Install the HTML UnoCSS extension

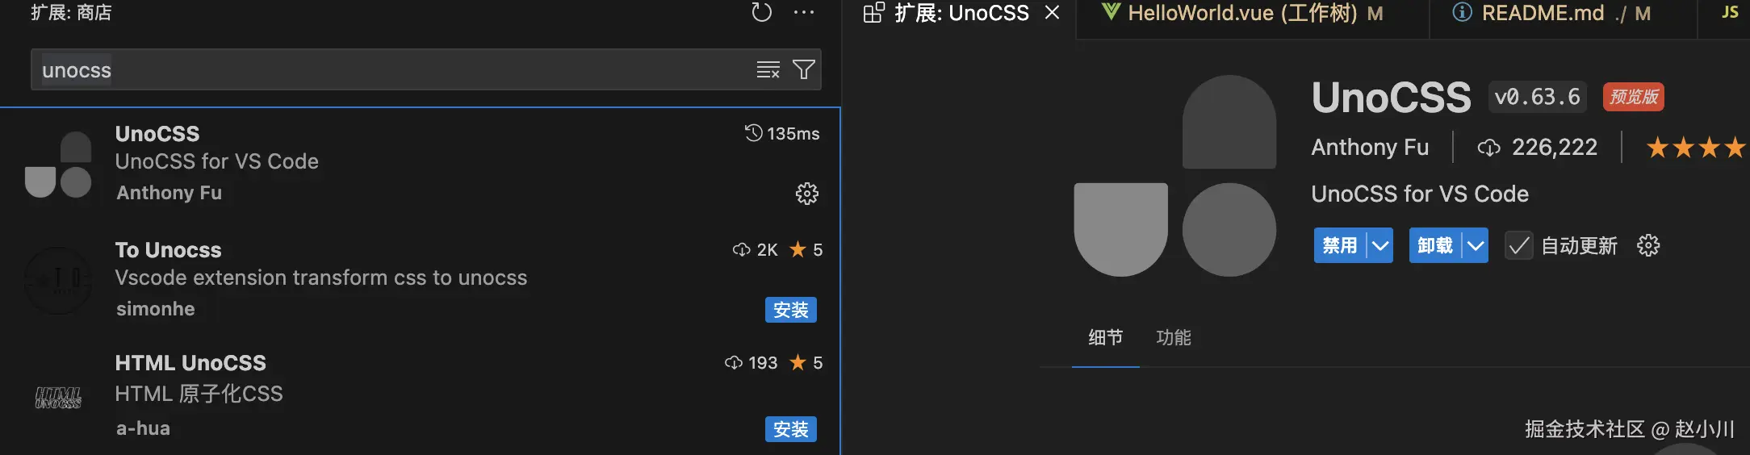(790, 429)
